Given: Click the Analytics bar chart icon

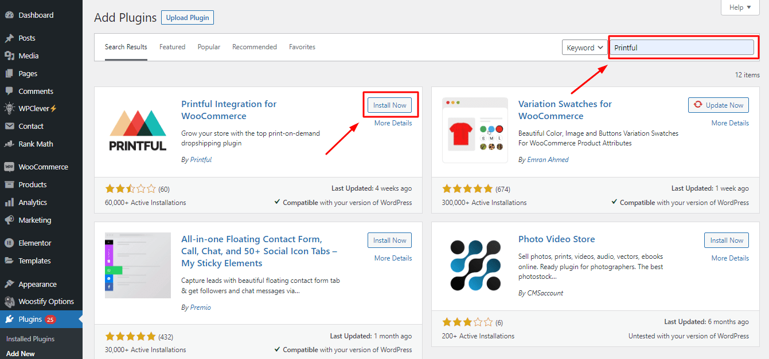Looking at the screenshot, I should click(x=9, y=202).
